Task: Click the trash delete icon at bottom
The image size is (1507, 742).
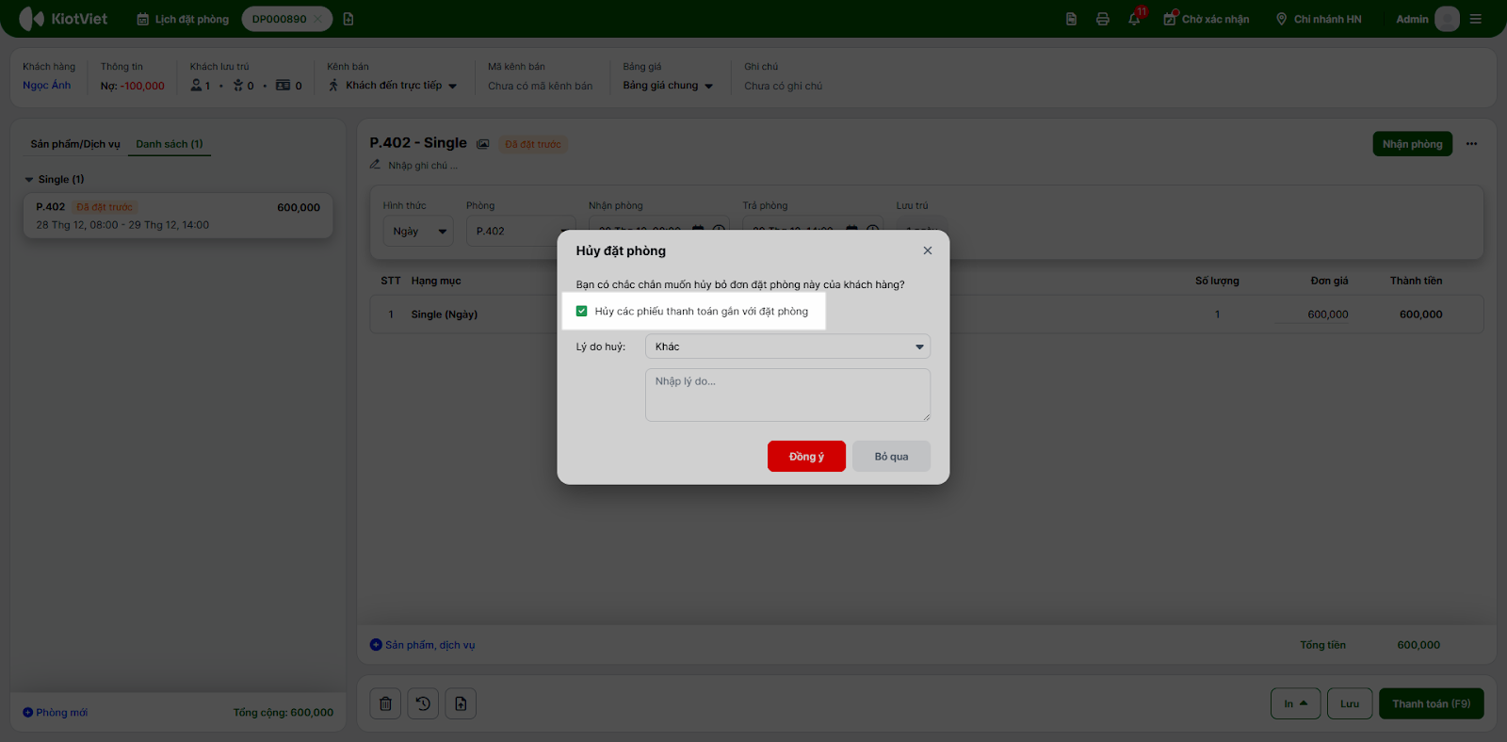Action: [385, 703]
